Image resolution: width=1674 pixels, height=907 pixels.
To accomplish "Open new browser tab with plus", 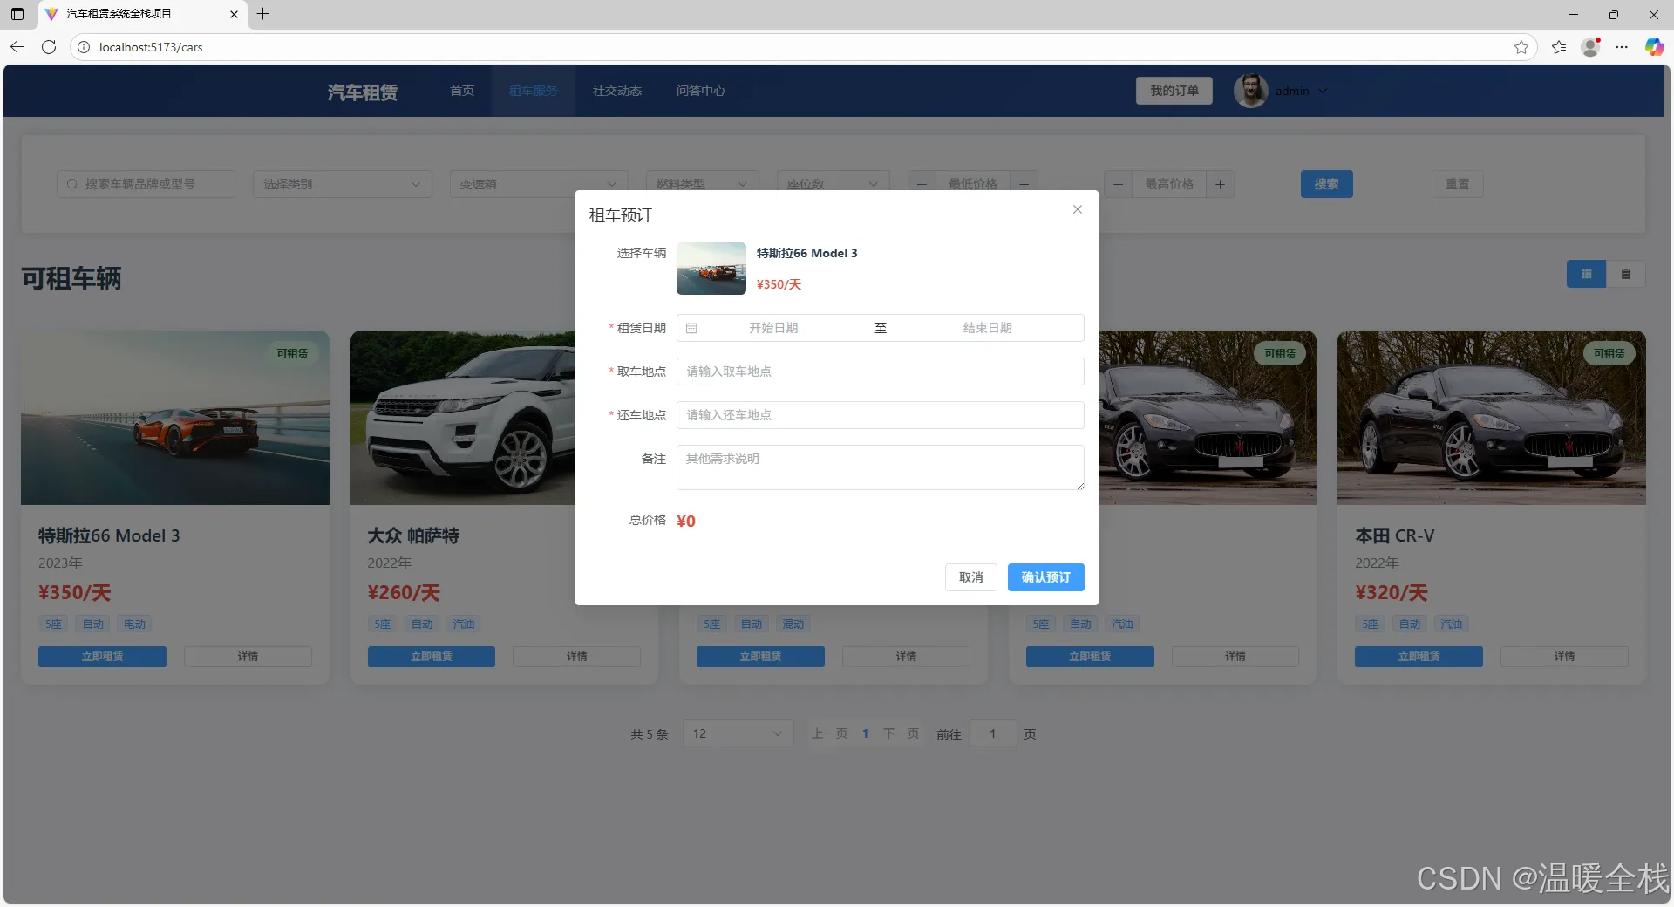I will click(x=262, y=14).
